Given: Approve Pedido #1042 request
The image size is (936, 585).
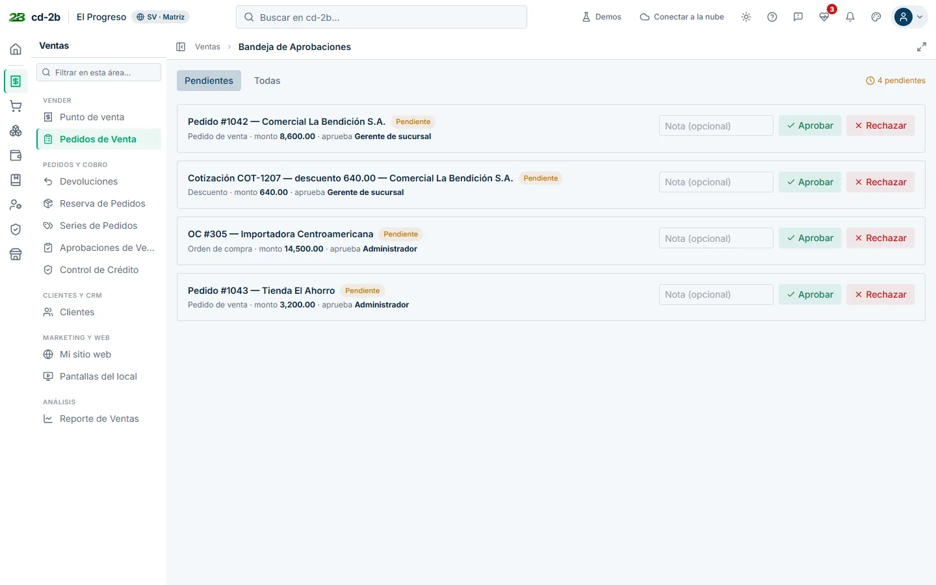Looking at the screenshot, I should [x=810, y=125].
